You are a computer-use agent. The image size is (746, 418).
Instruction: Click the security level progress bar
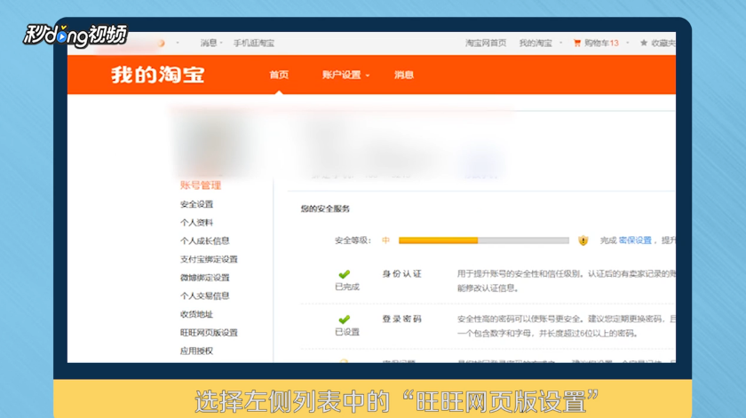483,241
